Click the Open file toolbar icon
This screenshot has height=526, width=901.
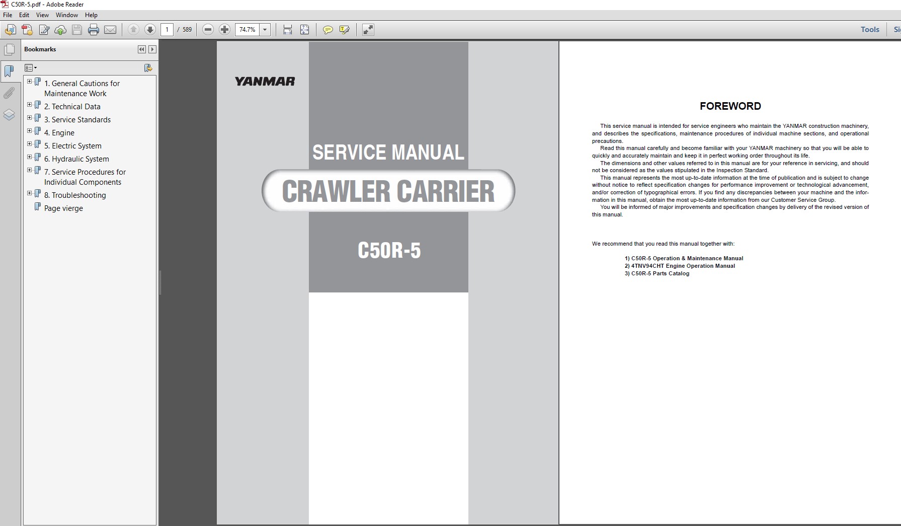click(10, 30)
